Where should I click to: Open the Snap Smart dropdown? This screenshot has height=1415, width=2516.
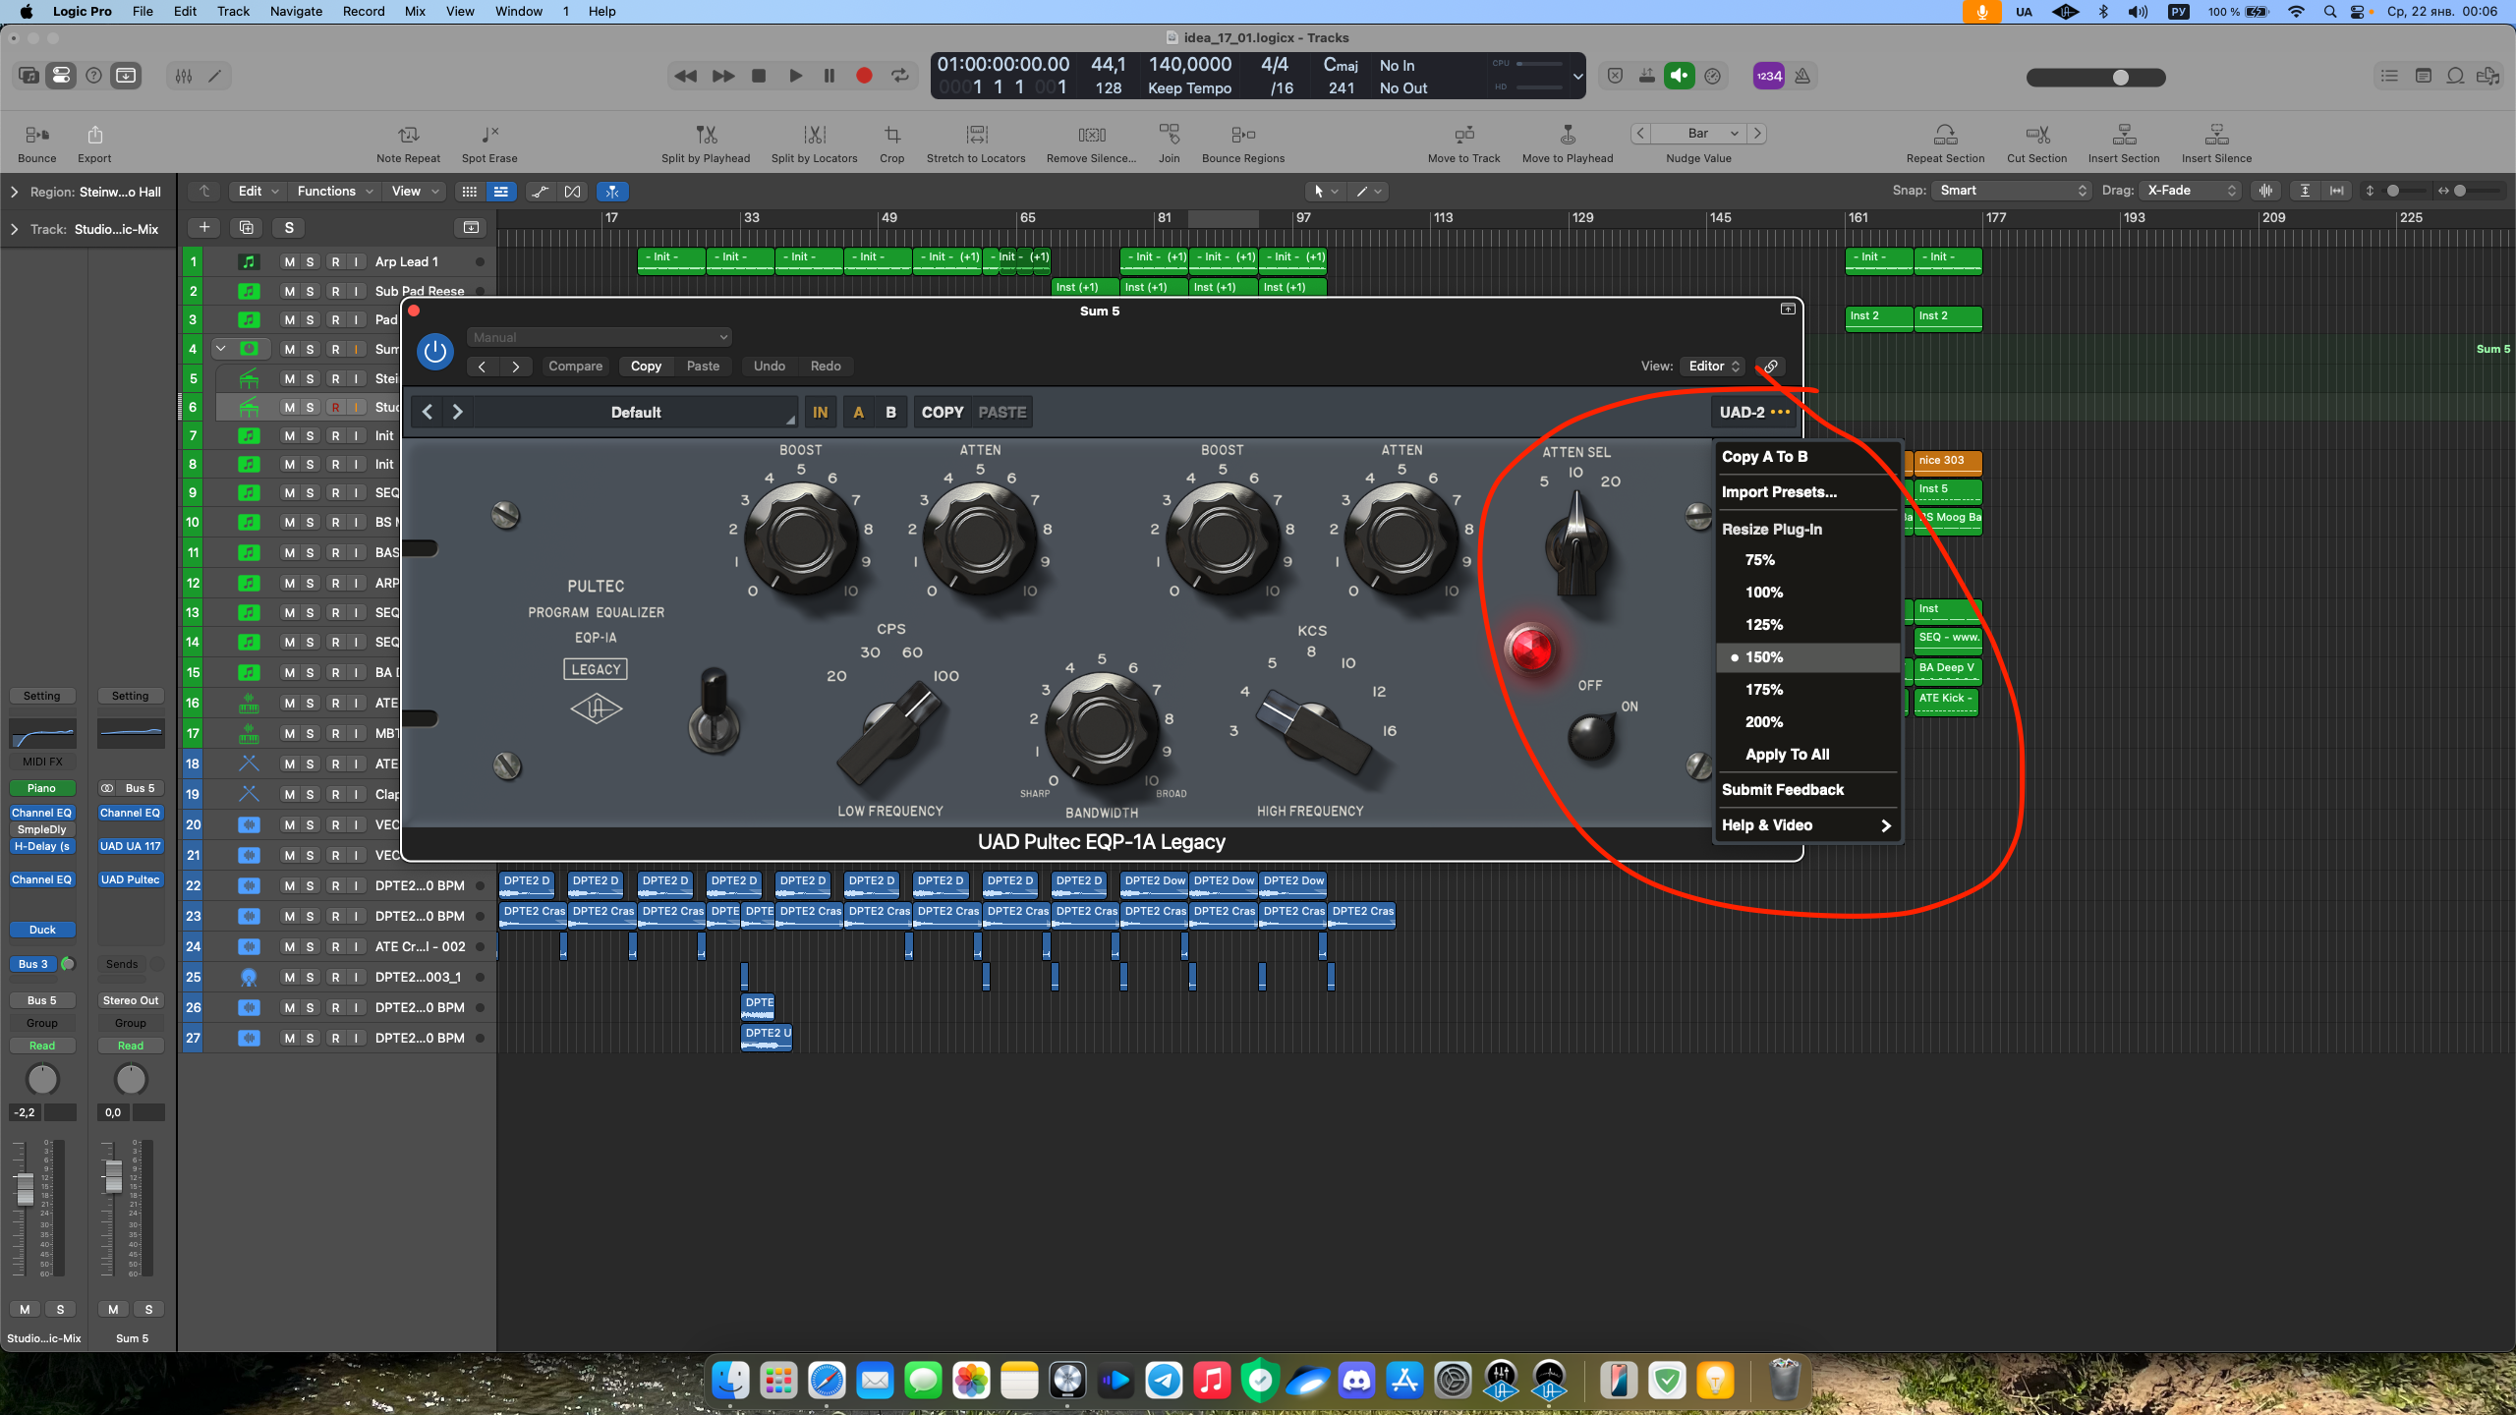pyautogui.click(x=2012, y=191)
